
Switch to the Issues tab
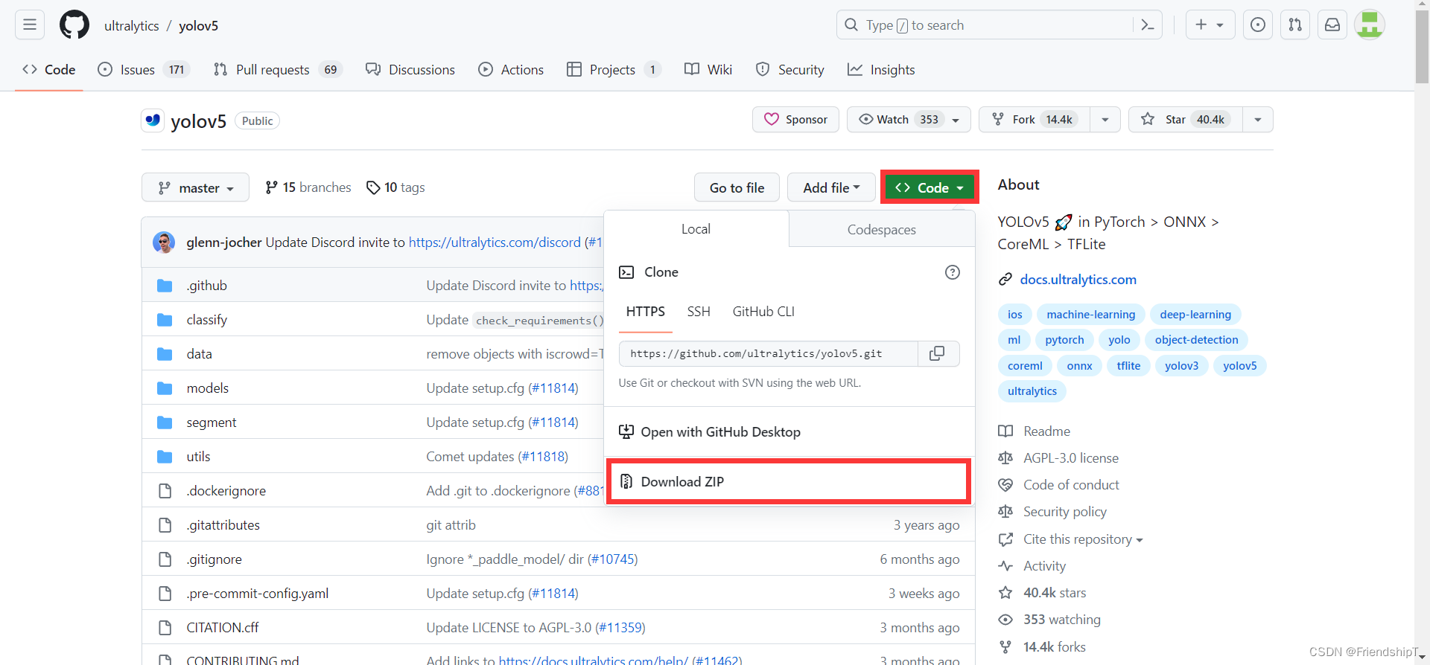[x=144, y=69]
